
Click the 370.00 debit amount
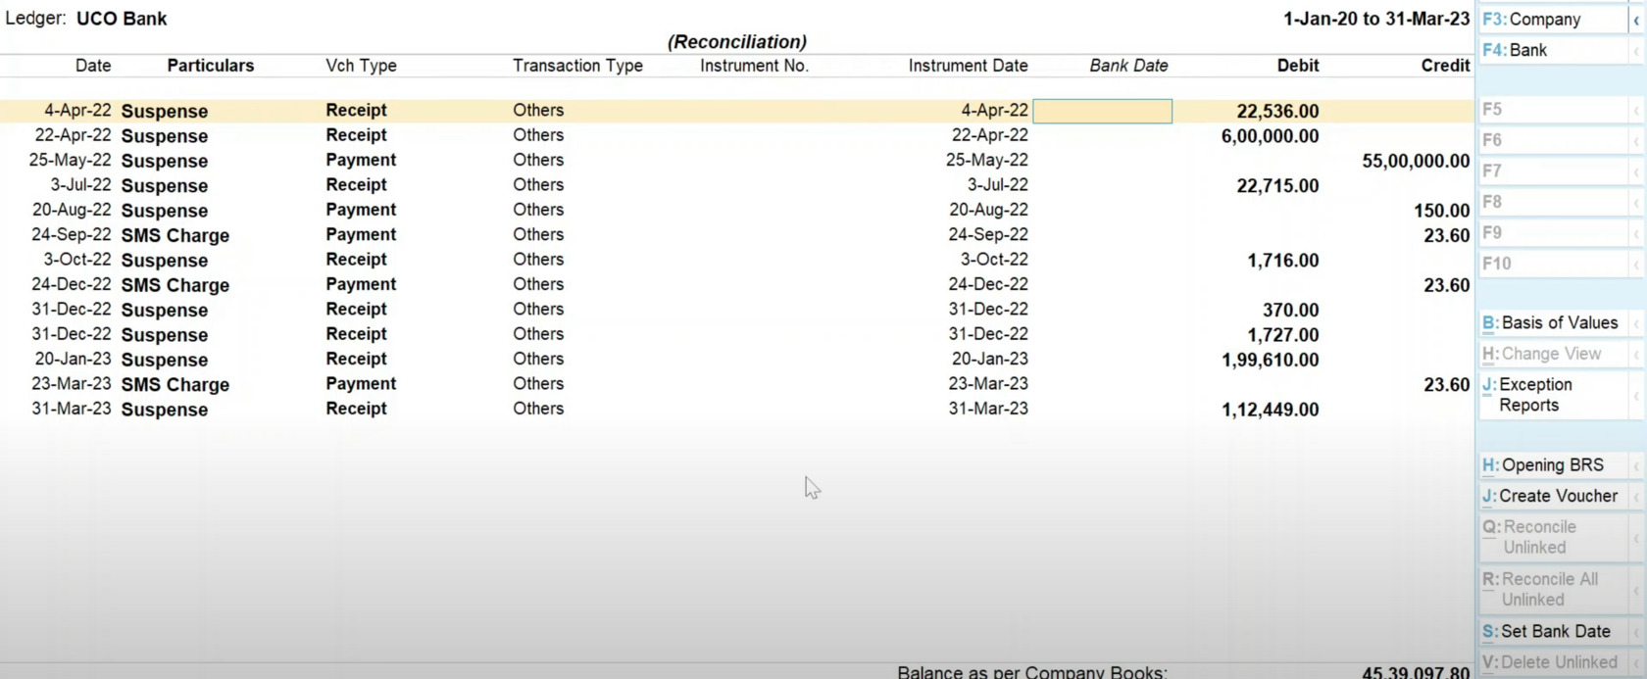(1290, 310)
